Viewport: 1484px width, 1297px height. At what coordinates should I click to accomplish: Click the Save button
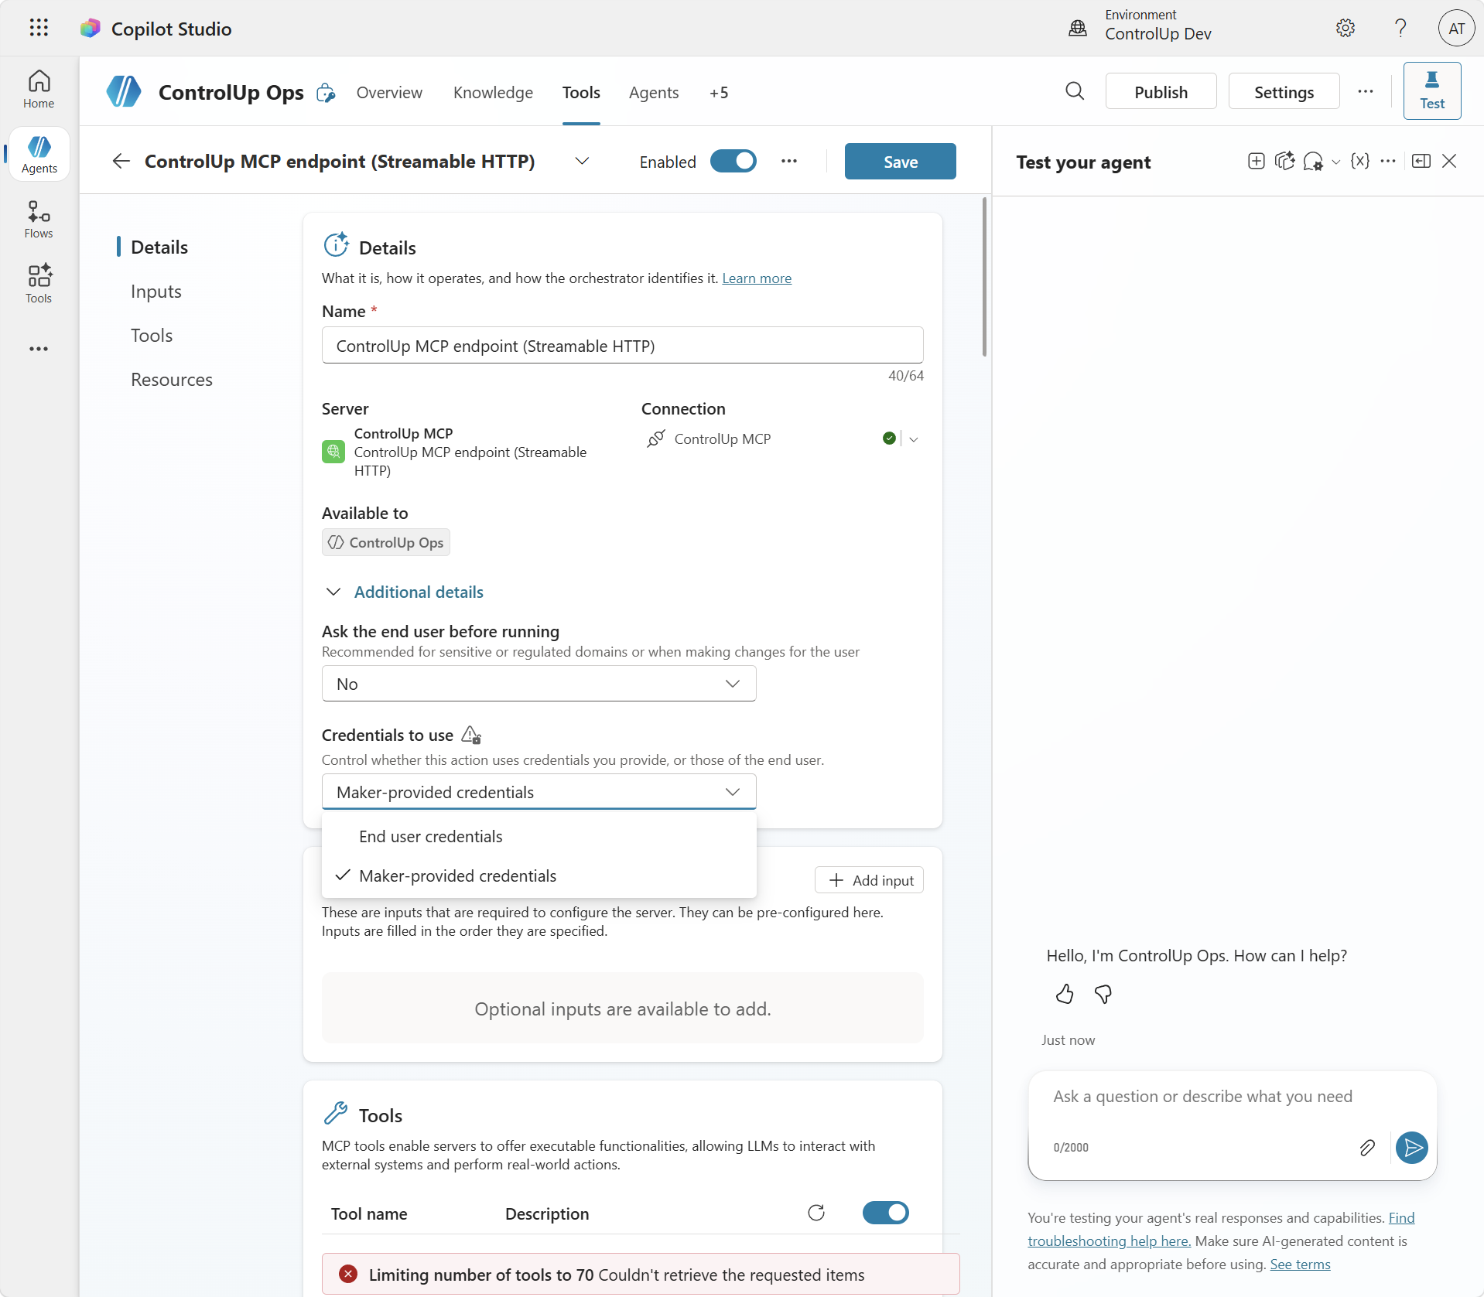901,162
